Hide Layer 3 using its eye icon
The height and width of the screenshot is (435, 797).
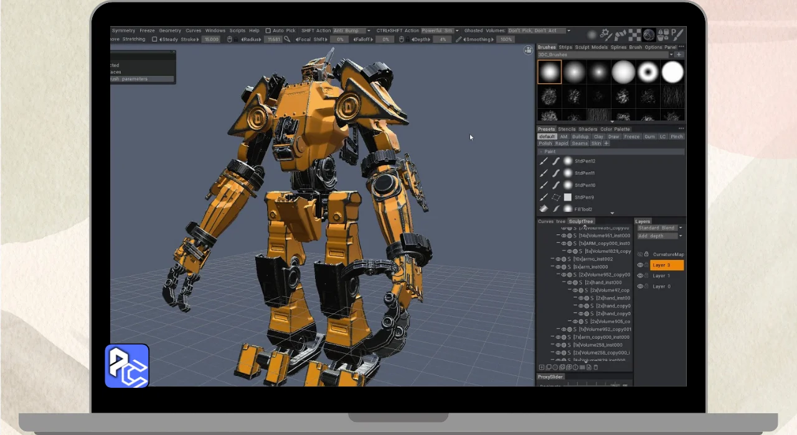click(x=640, y=265)
